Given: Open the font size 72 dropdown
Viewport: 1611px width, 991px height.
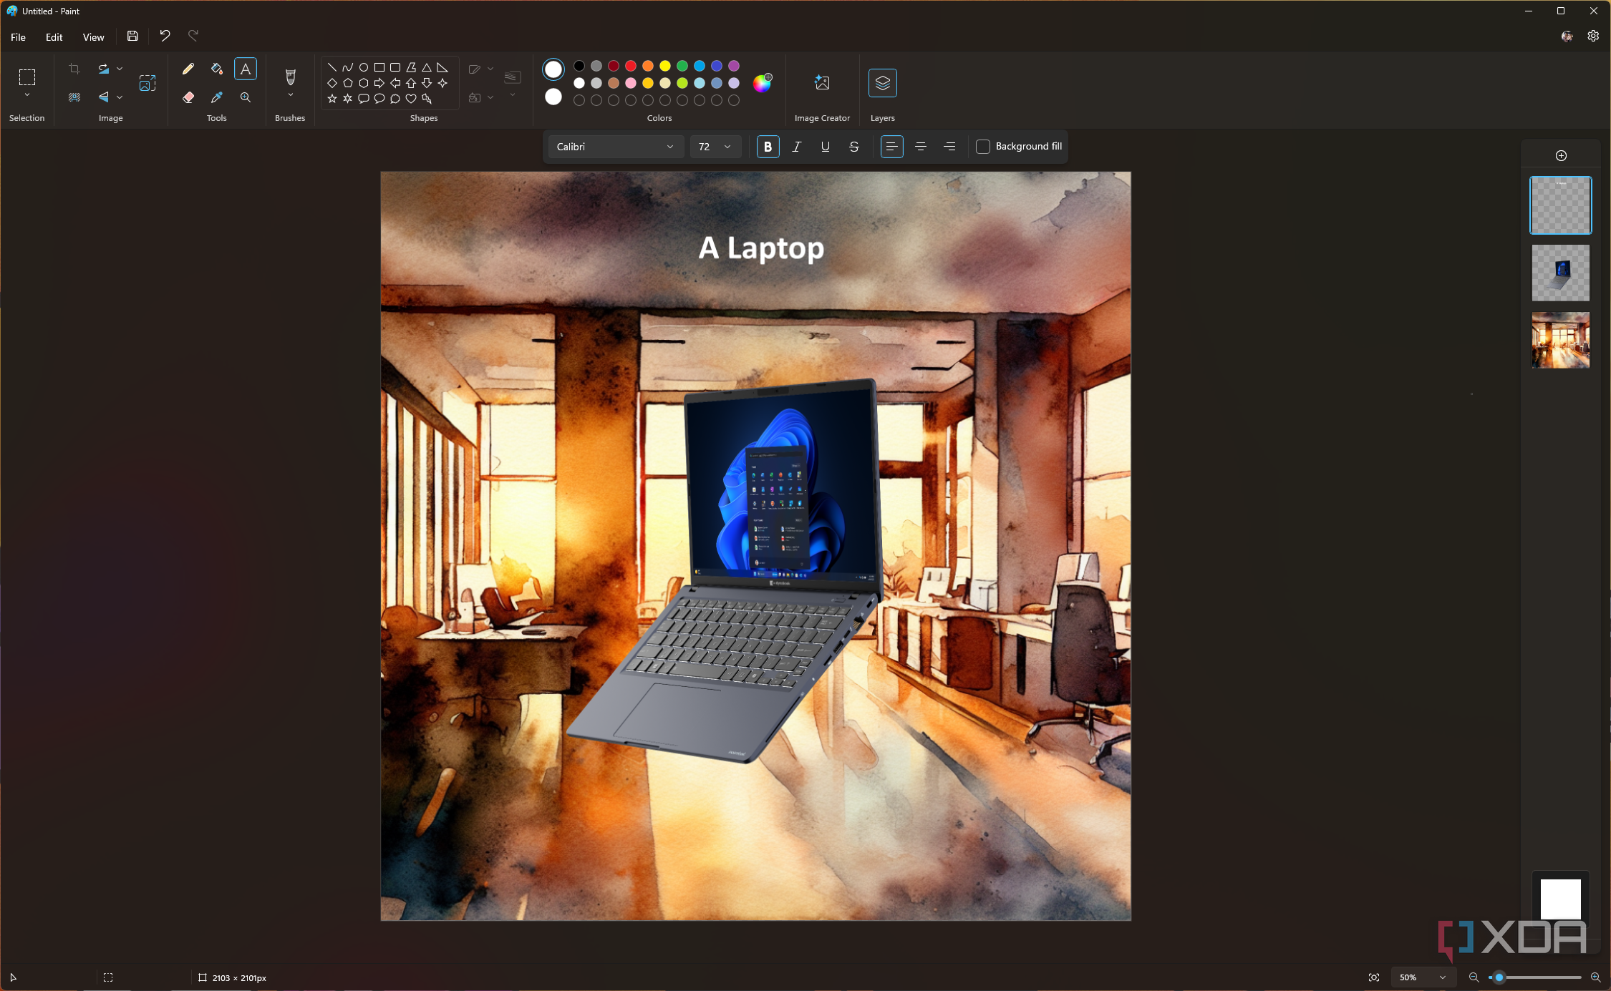Looking at the screenshot, I should (715, 147).
